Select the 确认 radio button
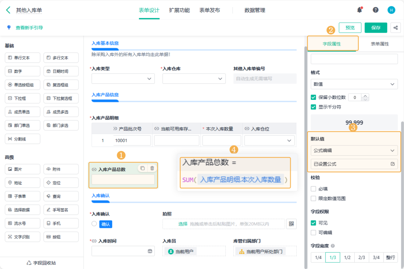Image resolution: width=404 pixels, height=269 pixels. pos(94,224)
